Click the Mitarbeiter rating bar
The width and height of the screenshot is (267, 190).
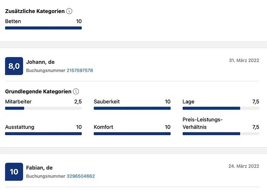click(x=43, y=108)
